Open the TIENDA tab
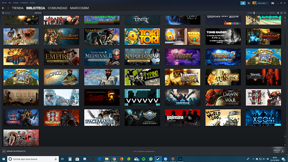This screenshot has width=288, height=162. pyautogui.click(x=18, y=8)
